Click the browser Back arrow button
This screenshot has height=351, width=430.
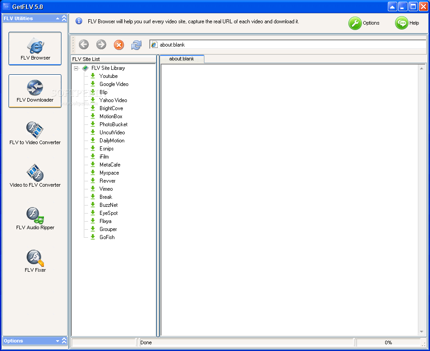coord(84,44)
